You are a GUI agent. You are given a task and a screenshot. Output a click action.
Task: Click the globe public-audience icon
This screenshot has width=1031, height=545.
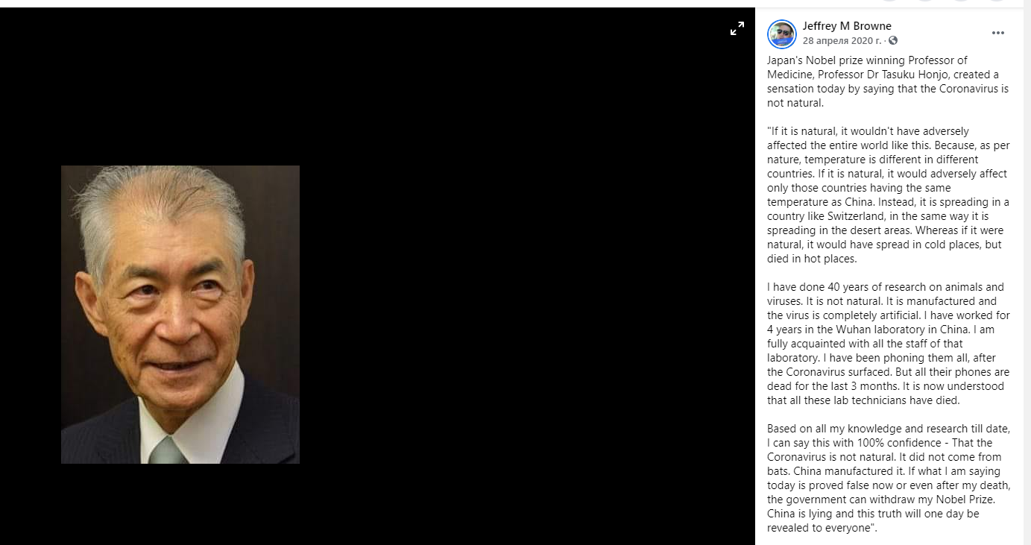click(893, 40)
